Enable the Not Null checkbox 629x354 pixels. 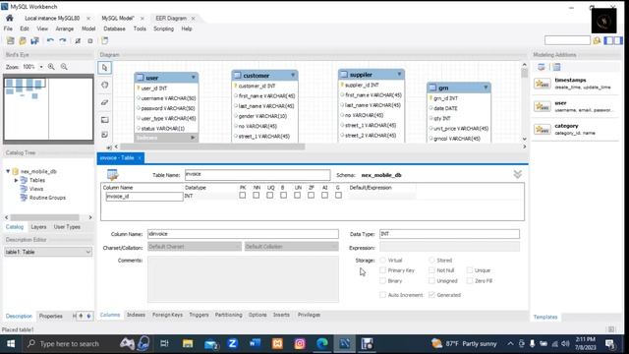pos(431,270)
